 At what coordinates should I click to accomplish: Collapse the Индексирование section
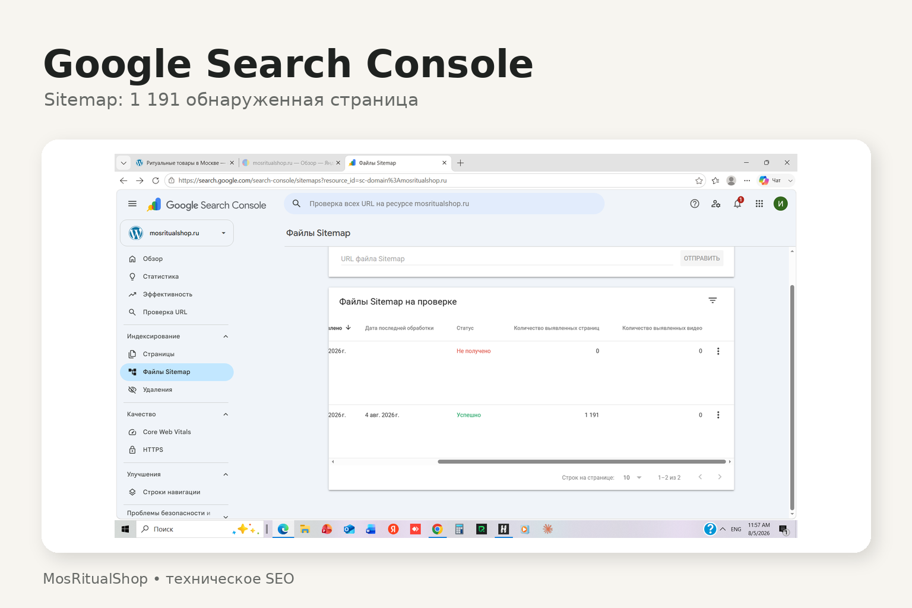click(226, 337)
